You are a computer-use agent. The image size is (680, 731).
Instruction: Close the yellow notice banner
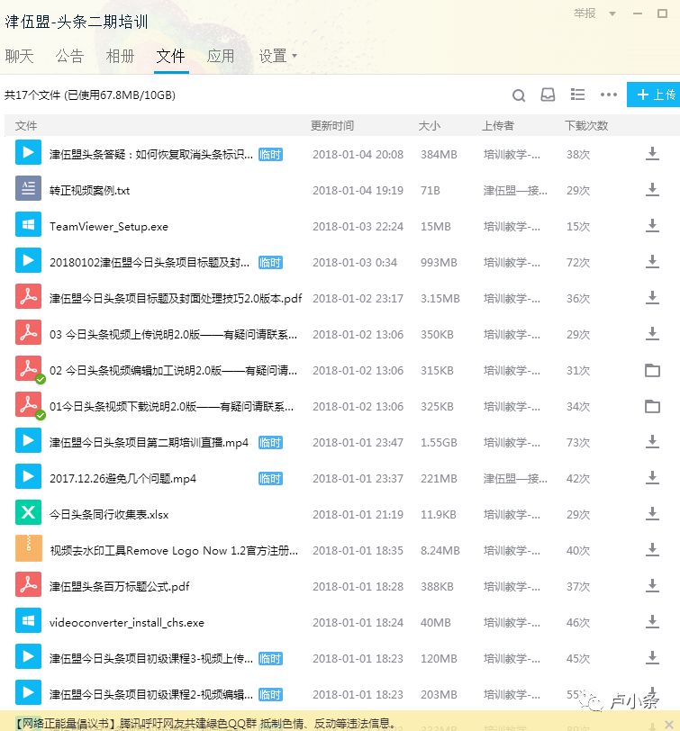tap(669, 724)
